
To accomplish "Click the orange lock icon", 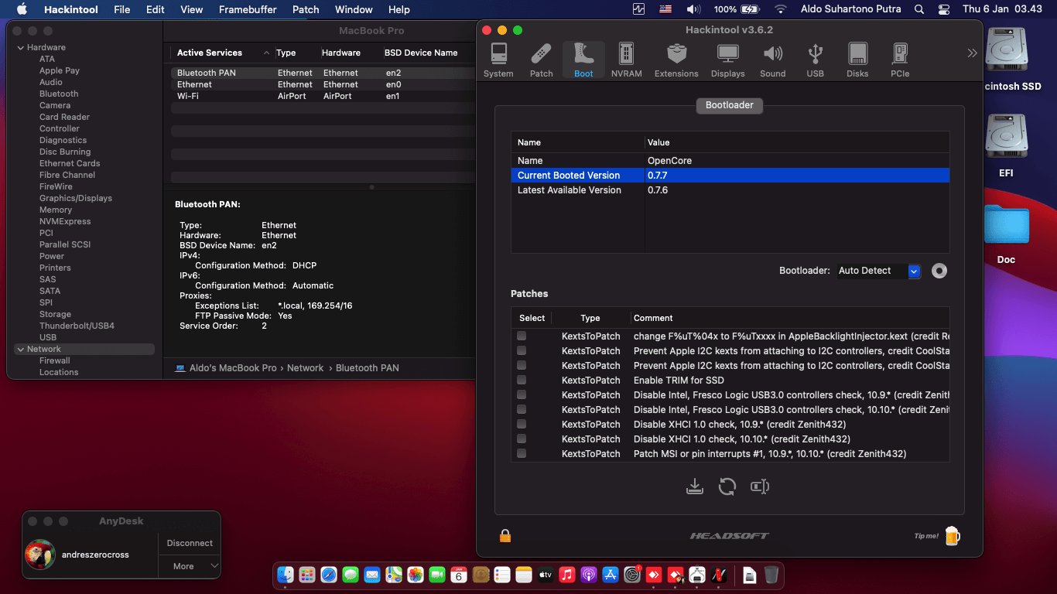I will pyautogui.click(x=505, y=536).
